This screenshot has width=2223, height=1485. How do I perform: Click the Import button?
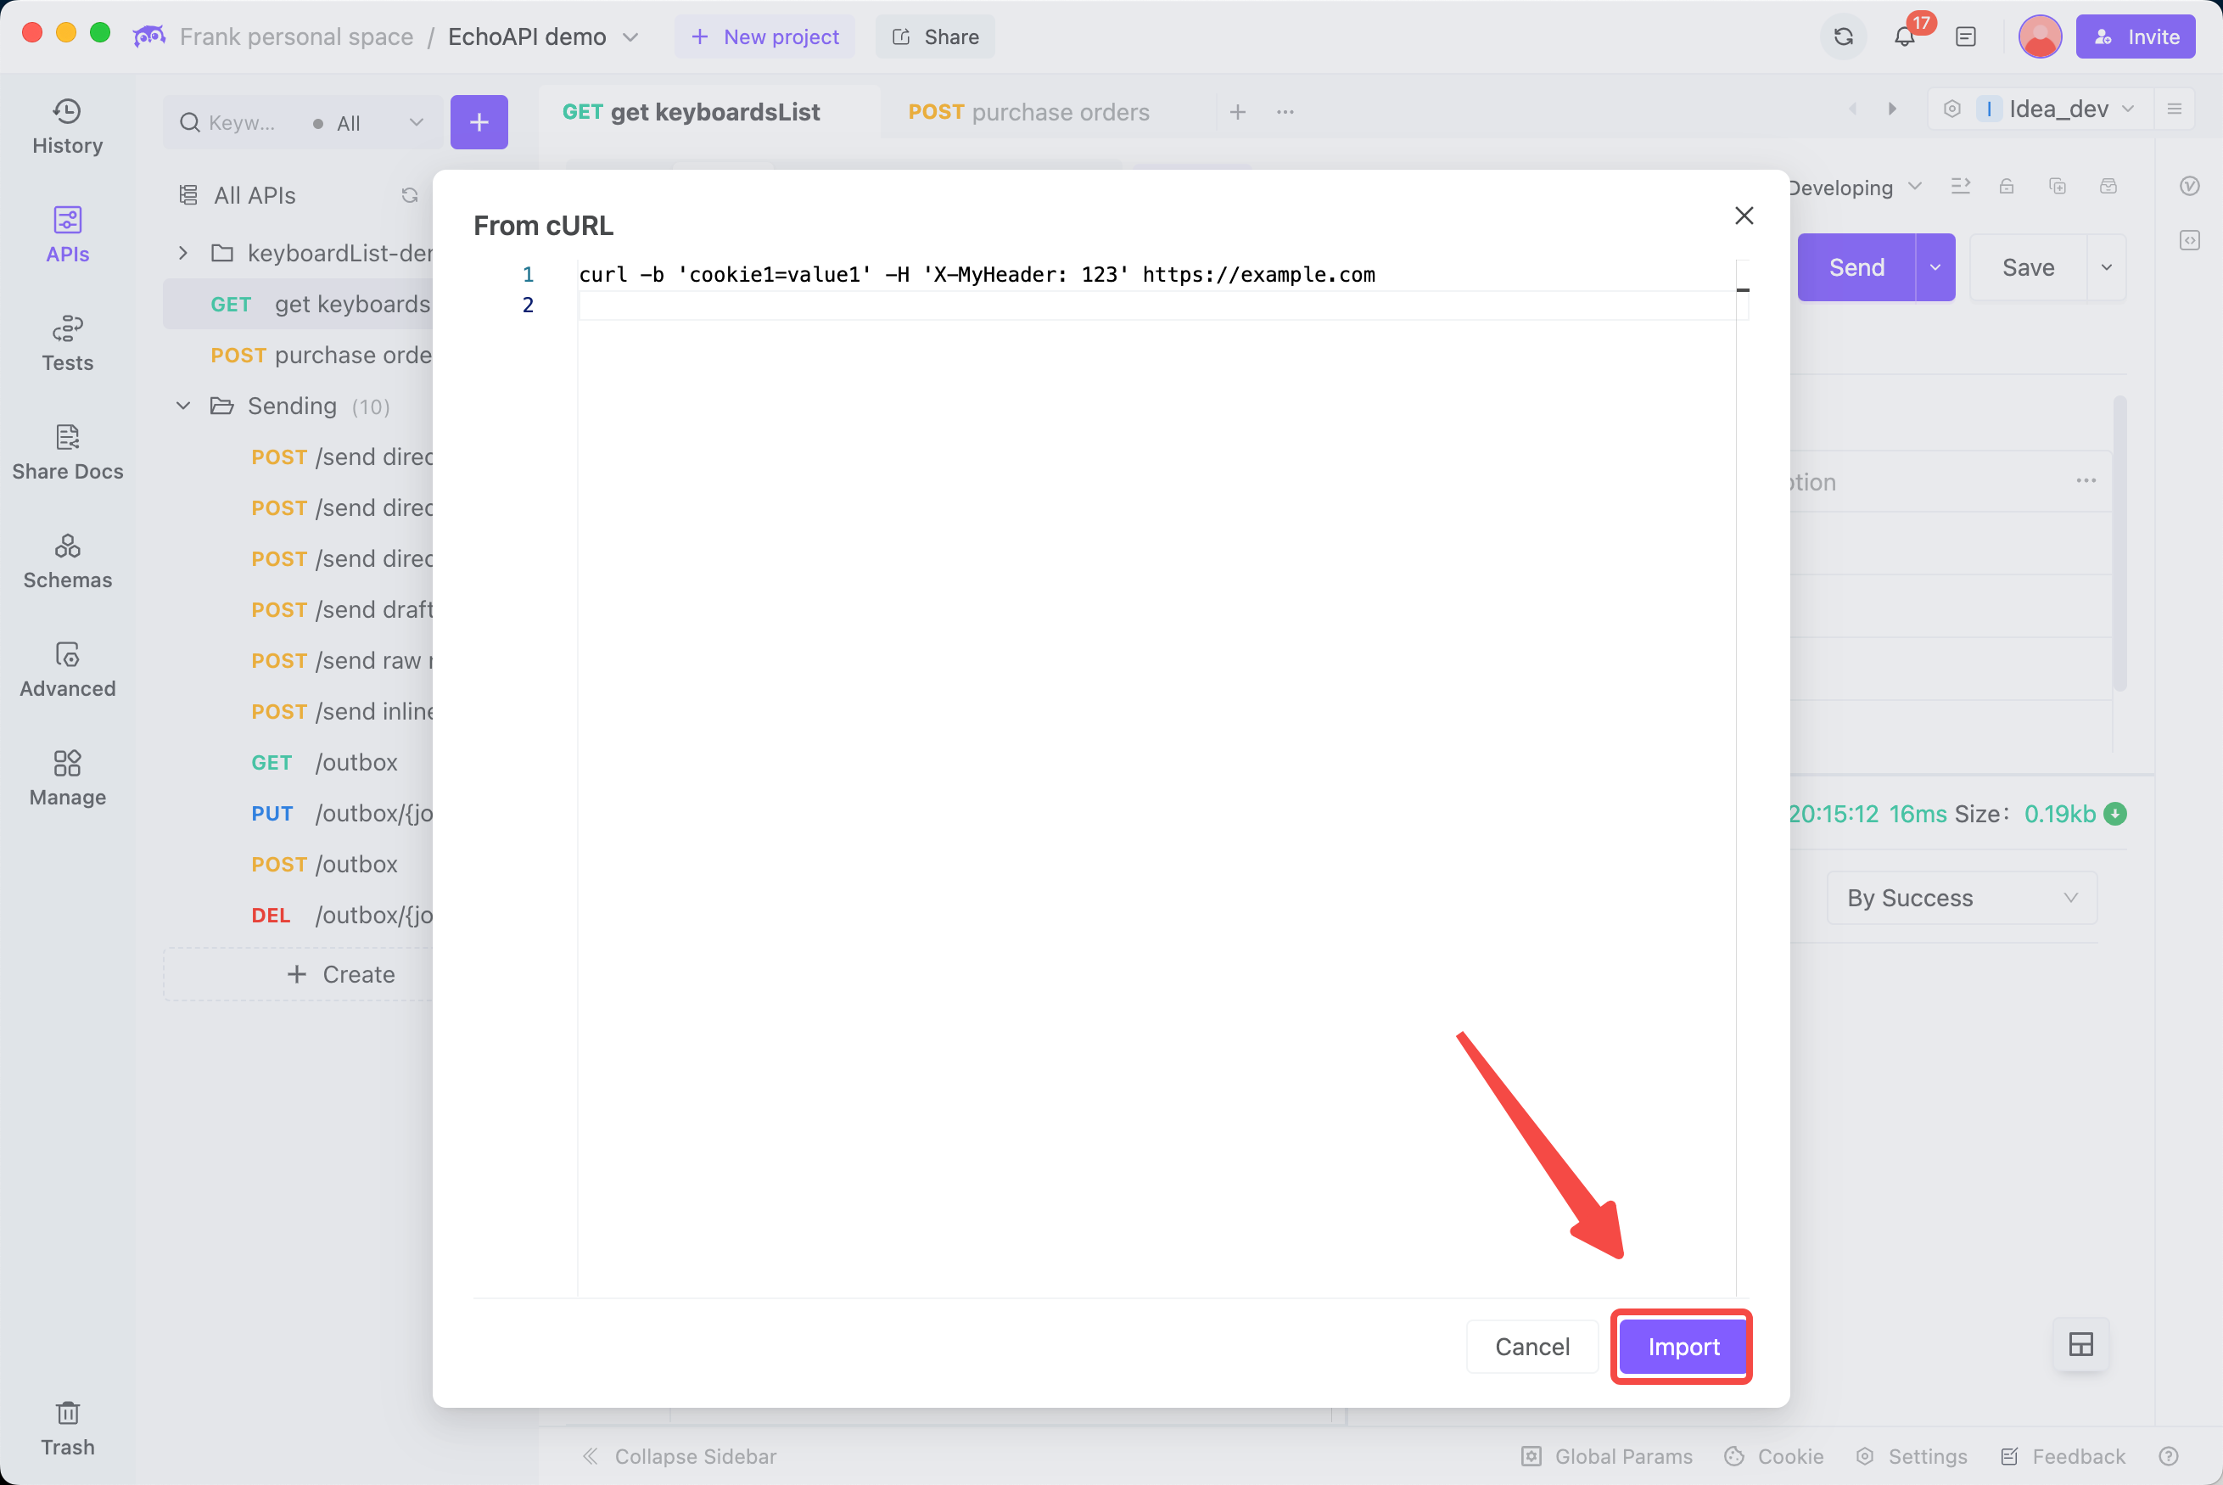click(1683, 1346)
